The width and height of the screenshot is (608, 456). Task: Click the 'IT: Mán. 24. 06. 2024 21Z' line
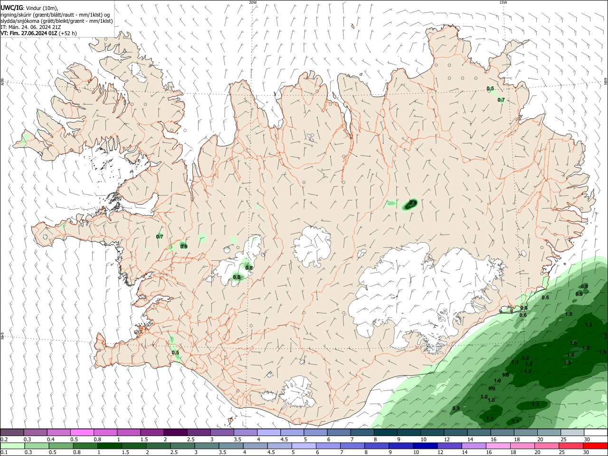[x=31, y=27]
